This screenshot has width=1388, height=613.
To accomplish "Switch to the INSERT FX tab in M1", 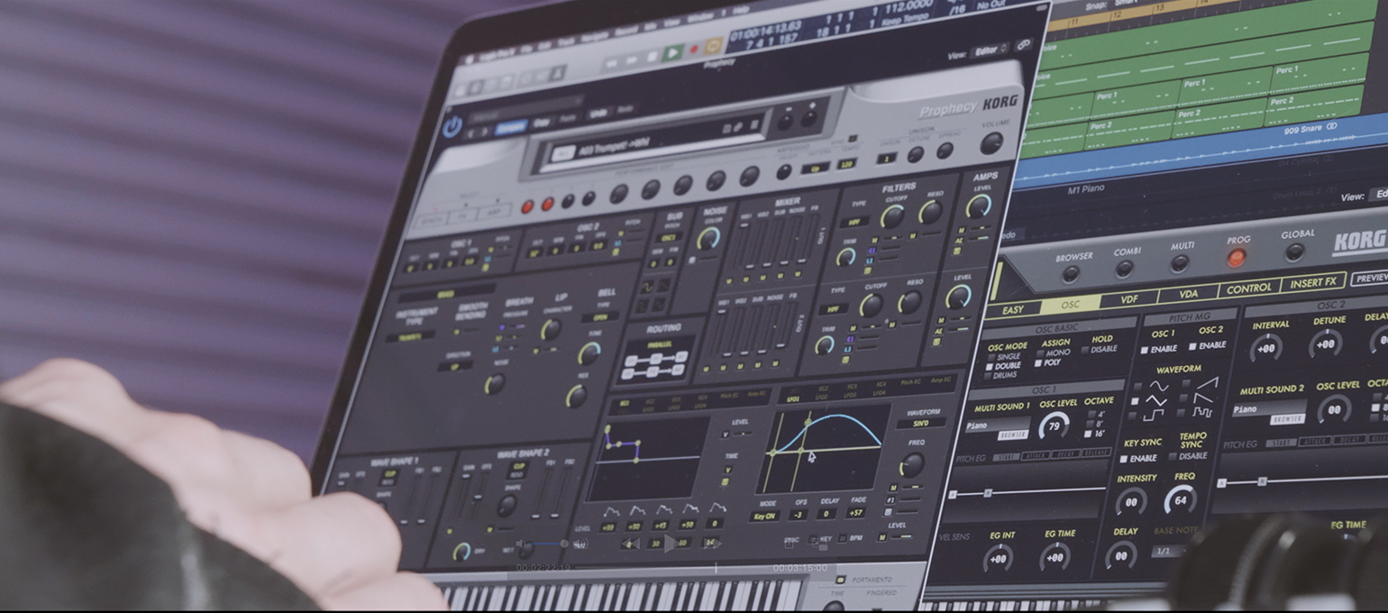I will [1312, 283].
